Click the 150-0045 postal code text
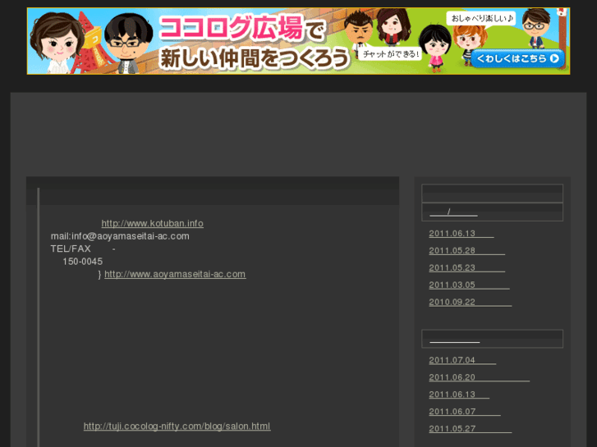The height and width of the screenshot is (447, 597). tap(83, 262)
